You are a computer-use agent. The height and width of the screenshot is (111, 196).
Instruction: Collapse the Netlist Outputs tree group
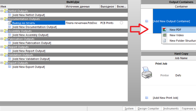(2, 11)
